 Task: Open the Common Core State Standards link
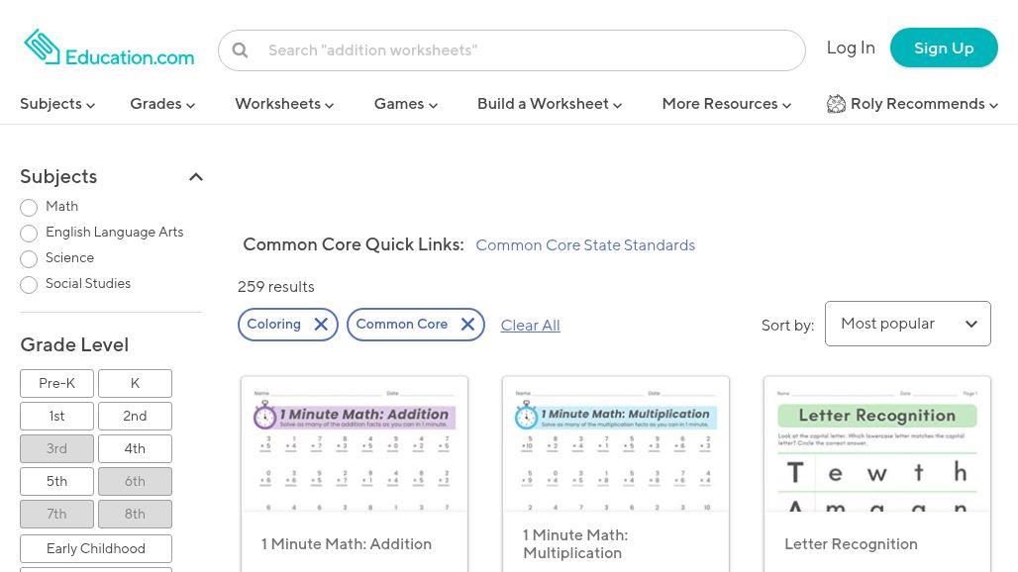(x=584, y=245)
